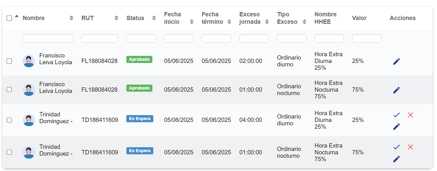Edit Trinidad's Ordinario nocturno overtime record
The width and height of the screenshot is (437, 171).
pyautogui.click(x=396, y=159)
